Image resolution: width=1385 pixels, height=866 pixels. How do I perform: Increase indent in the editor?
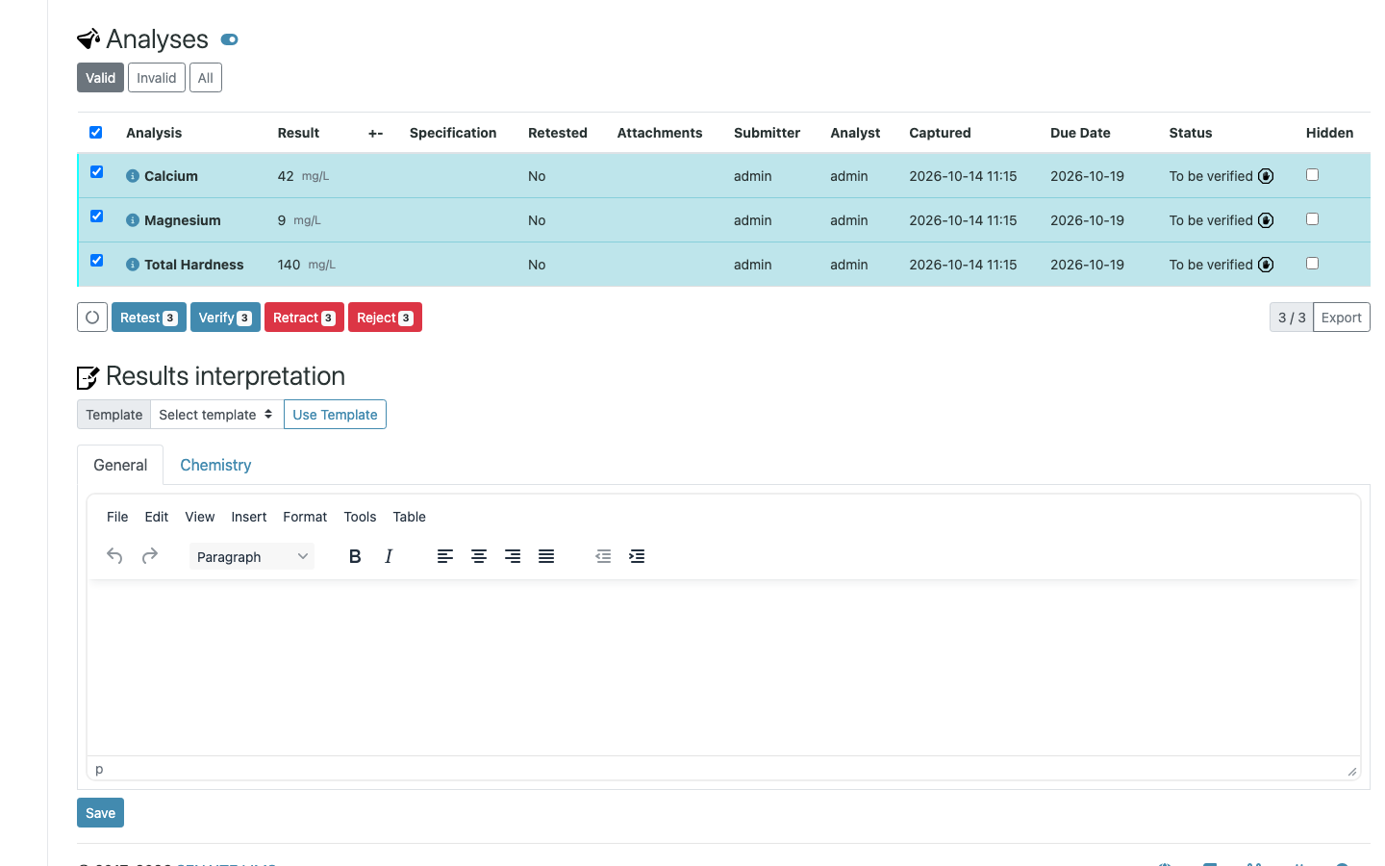[637, 556]
